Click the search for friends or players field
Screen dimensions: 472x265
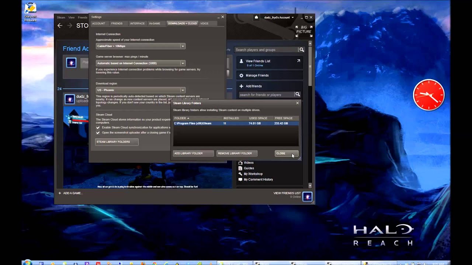tap(266, 95)
